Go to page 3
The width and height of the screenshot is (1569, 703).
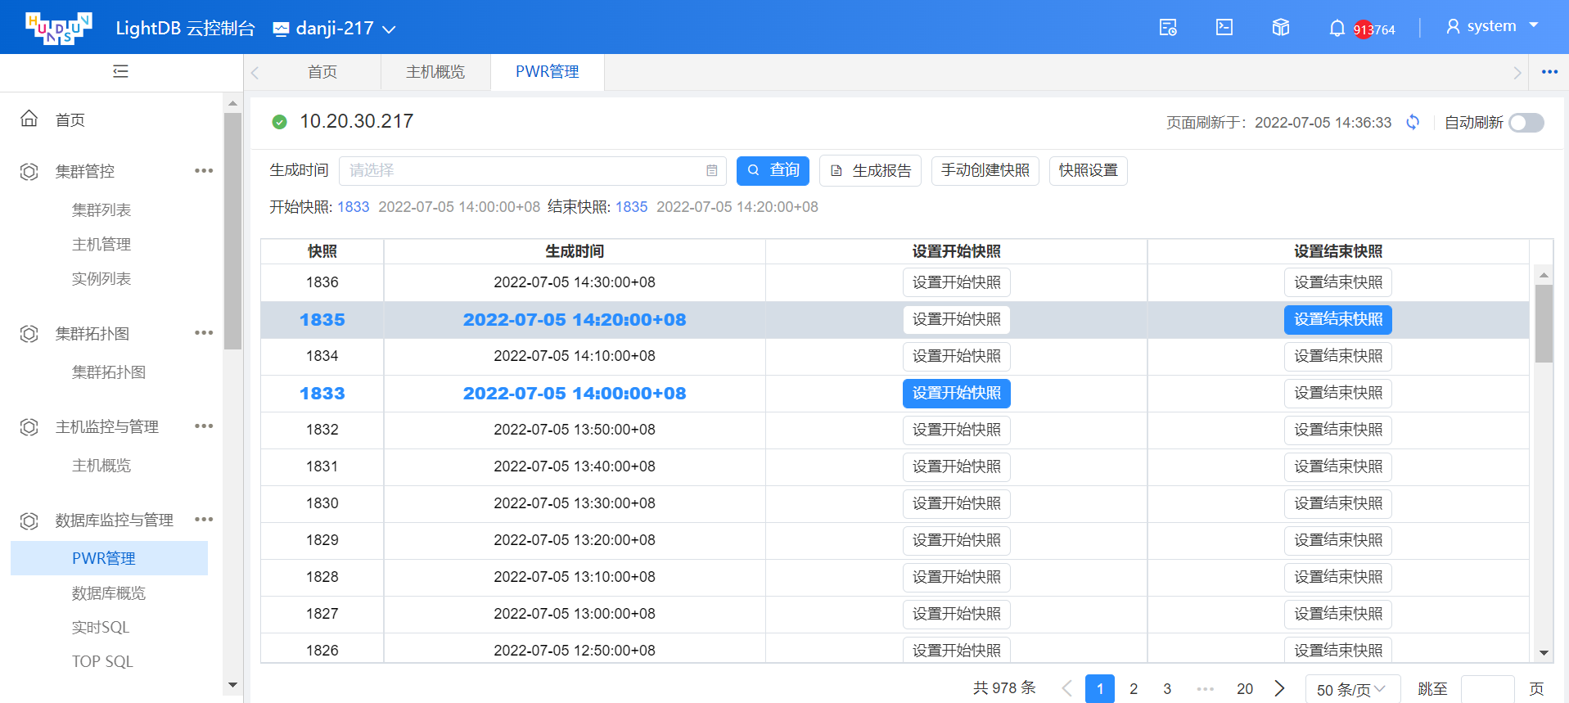(x=1167, y=689)
